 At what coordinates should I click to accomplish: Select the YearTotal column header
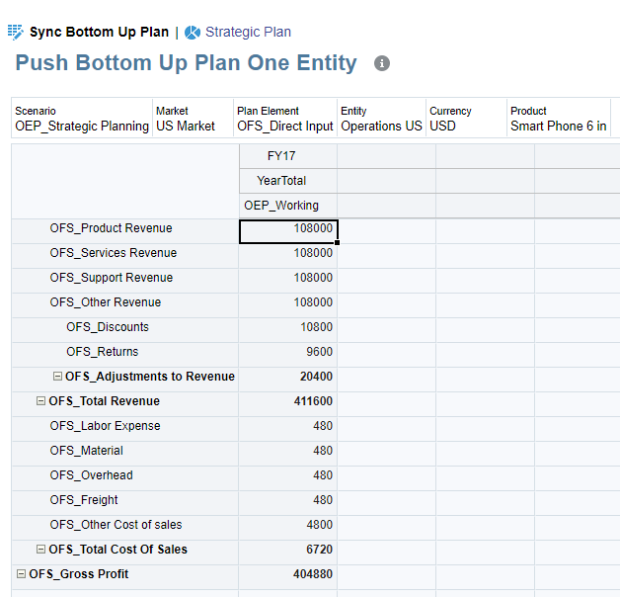[x=288, y=181]
